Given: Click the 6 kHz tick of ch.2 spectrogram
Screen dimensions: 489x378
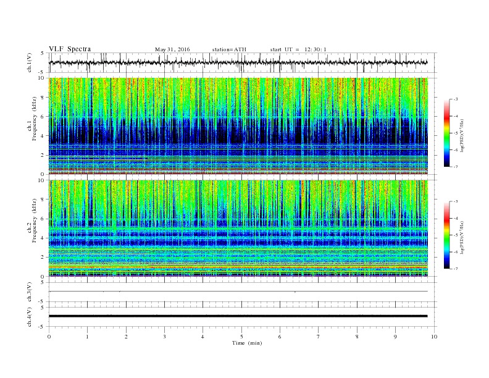Looking at the screenshot, I should pyautogui.click(x=43, y=219).
